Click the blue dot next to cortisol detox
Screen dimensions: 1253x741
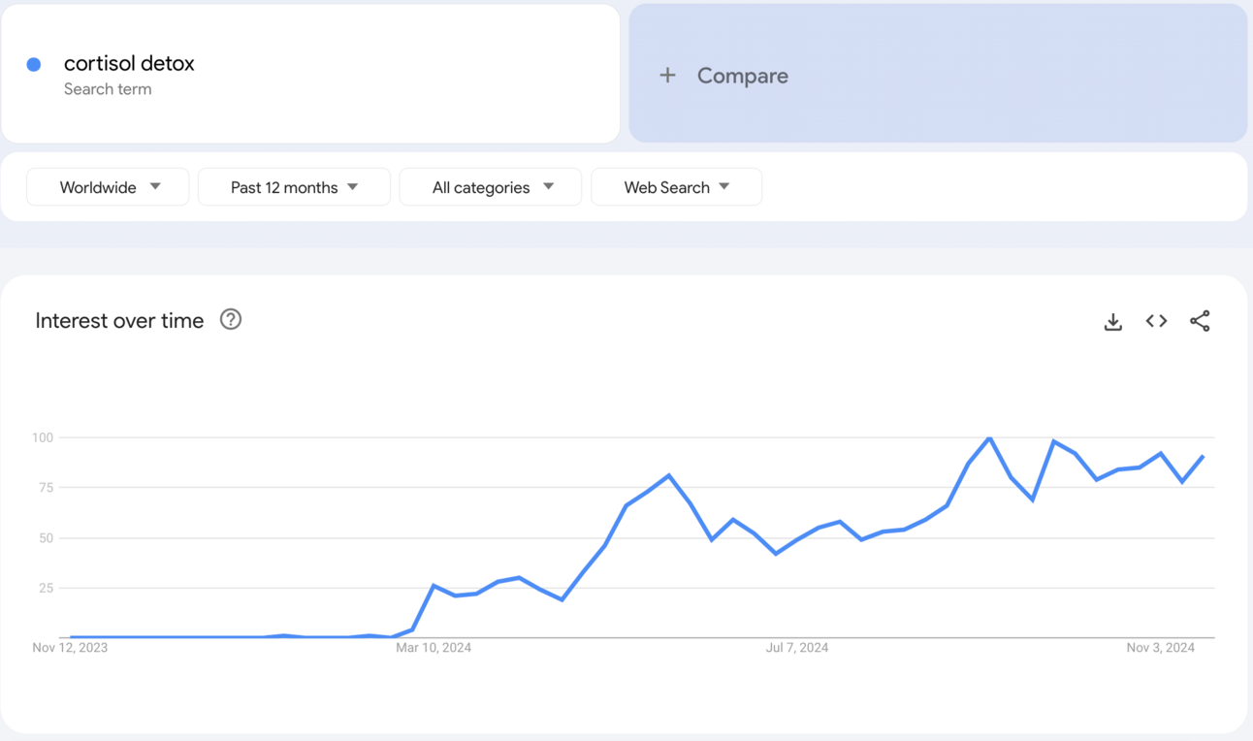[34, 65]
